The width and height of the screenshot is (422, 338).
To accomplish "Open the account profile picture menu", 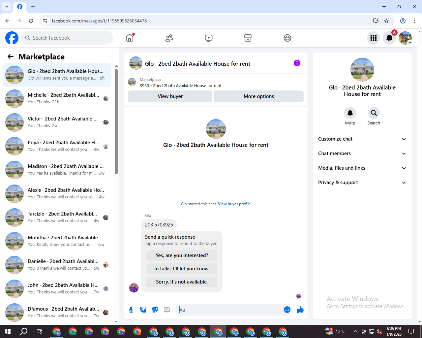I will (x=405, y=38).
